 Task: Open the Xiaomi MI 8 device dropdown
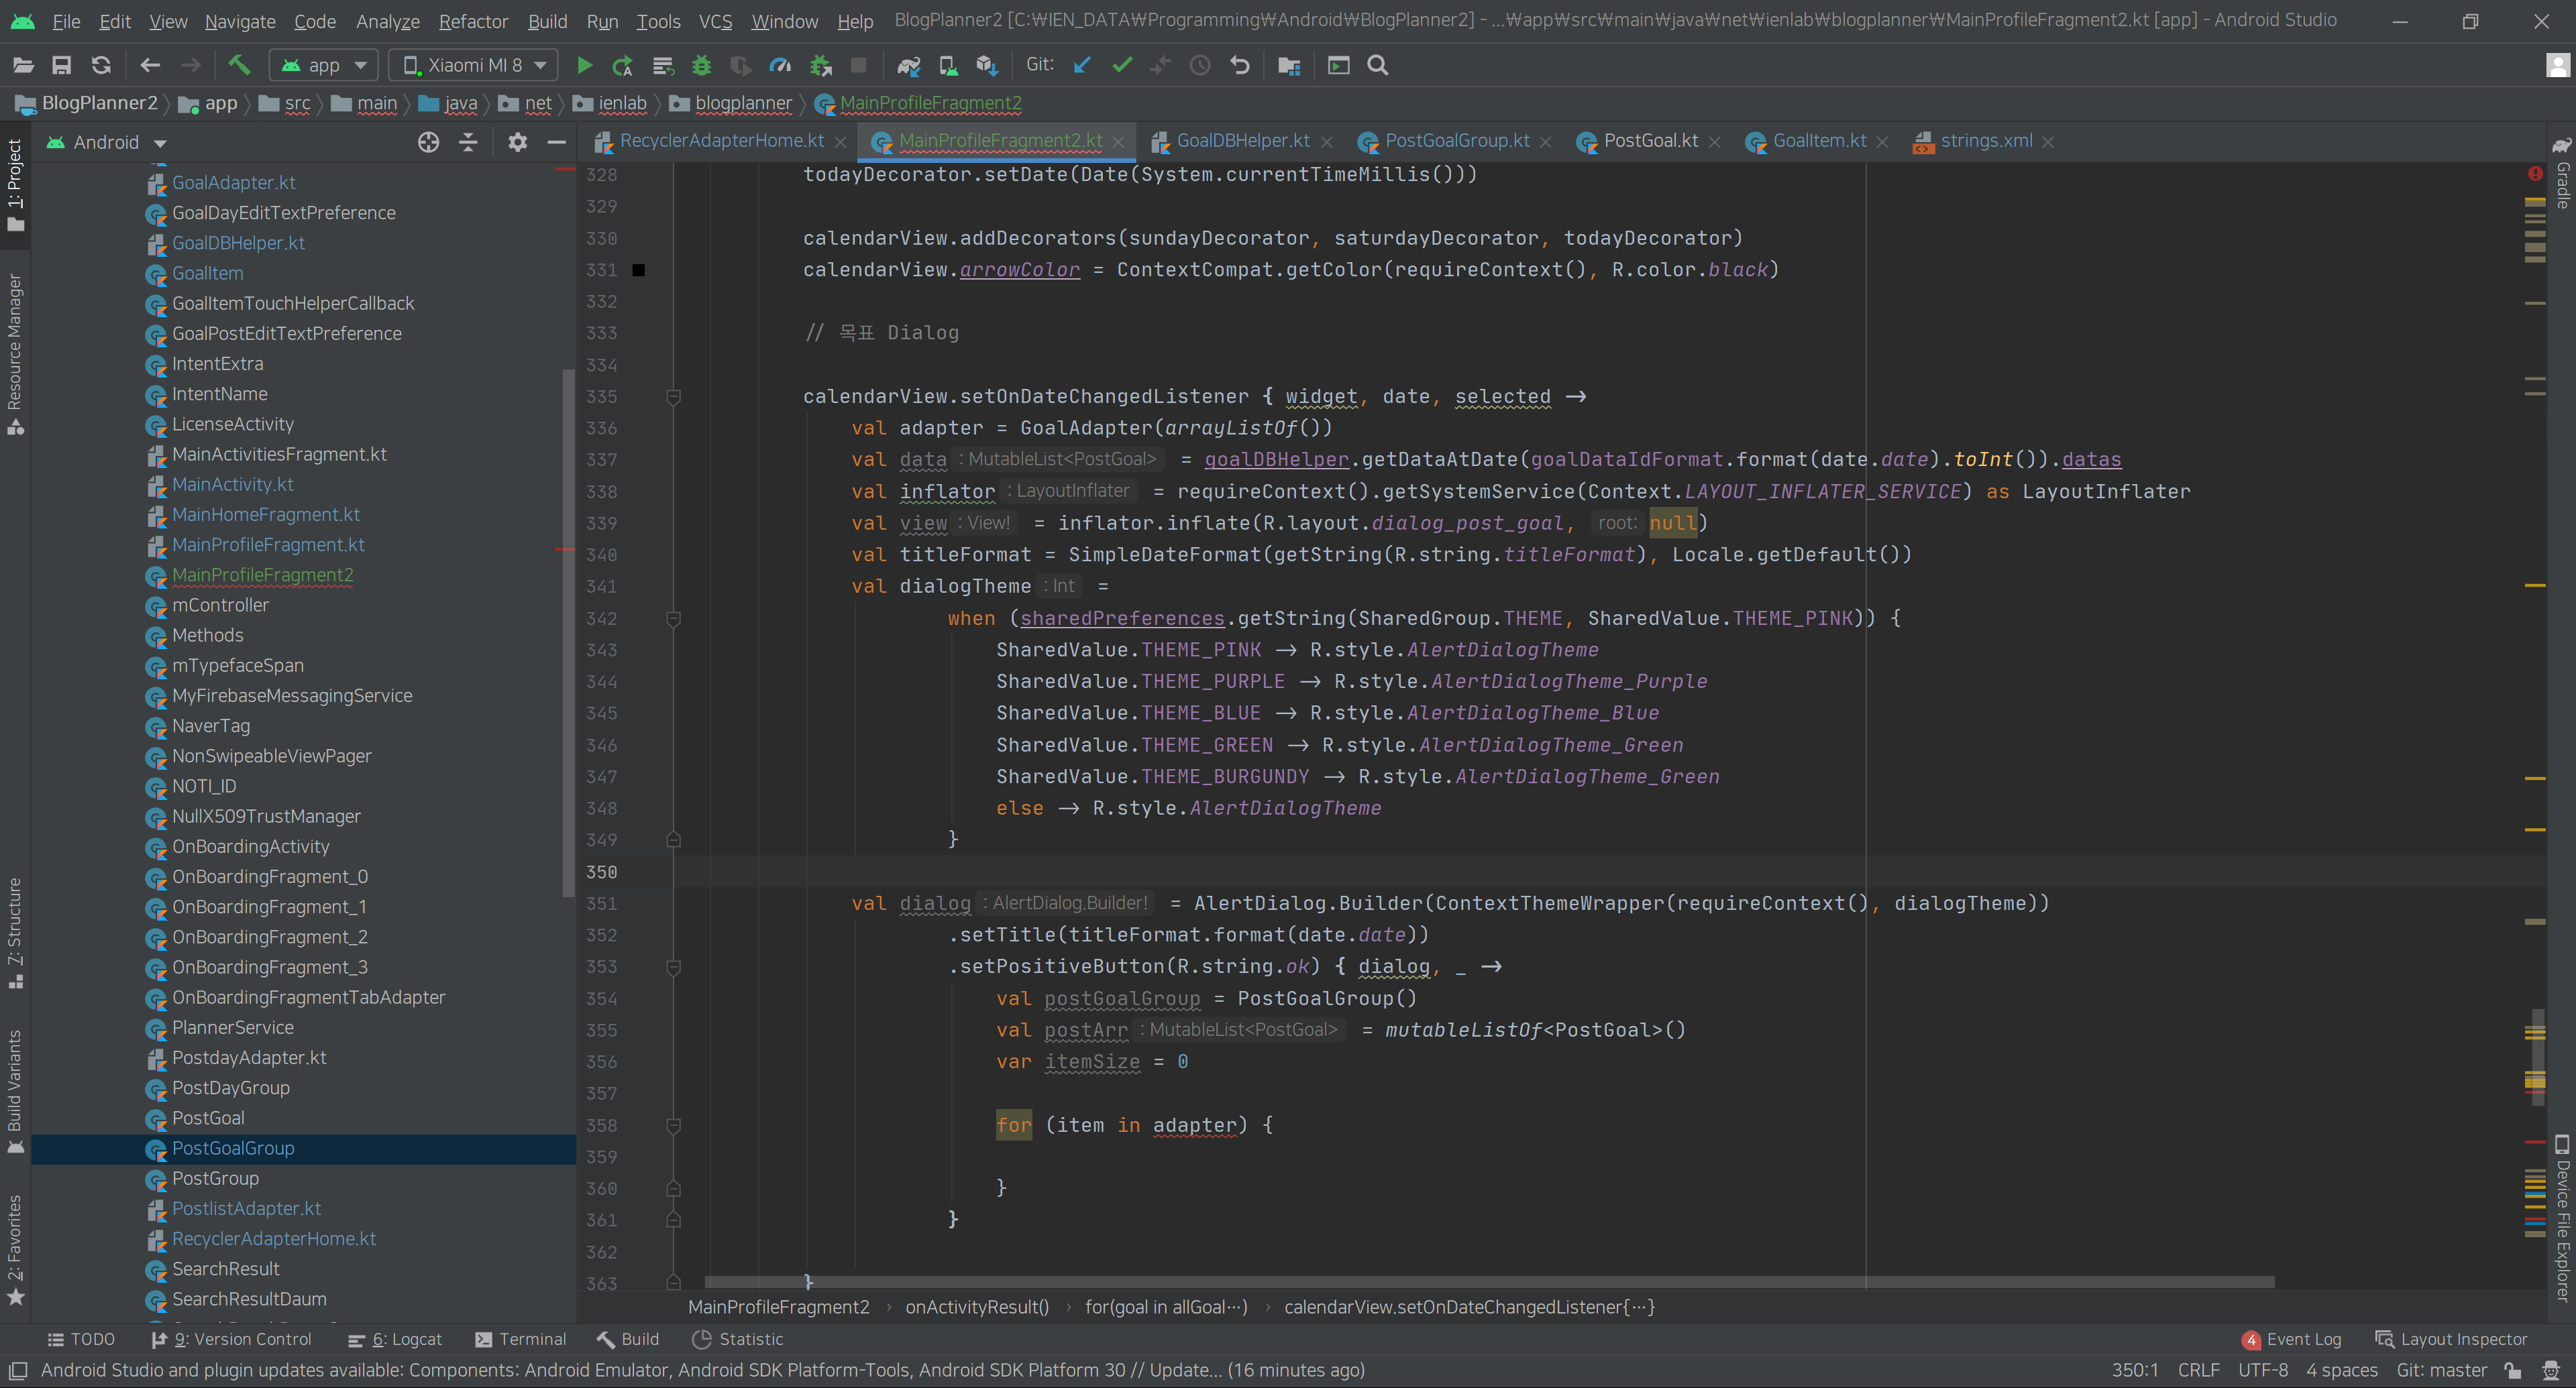(474, 66)
